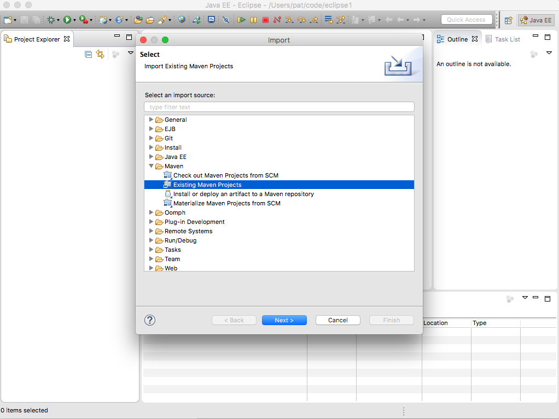Select the Project Explorer tab
Image resolution: width=559 pixels, height=419 pixels.
[37, 39]
